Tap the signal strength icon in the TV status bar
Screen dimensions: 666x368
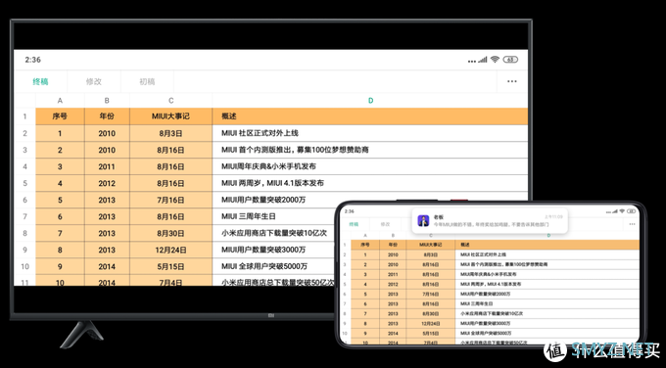tap(482, 60)
